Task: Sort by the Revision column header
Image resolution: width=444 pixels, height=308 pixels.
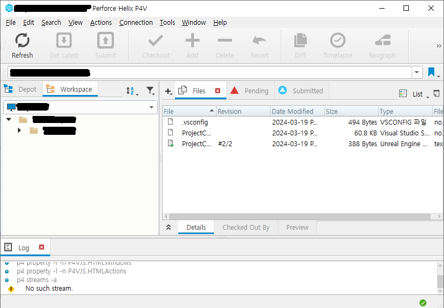Action: 243,112
